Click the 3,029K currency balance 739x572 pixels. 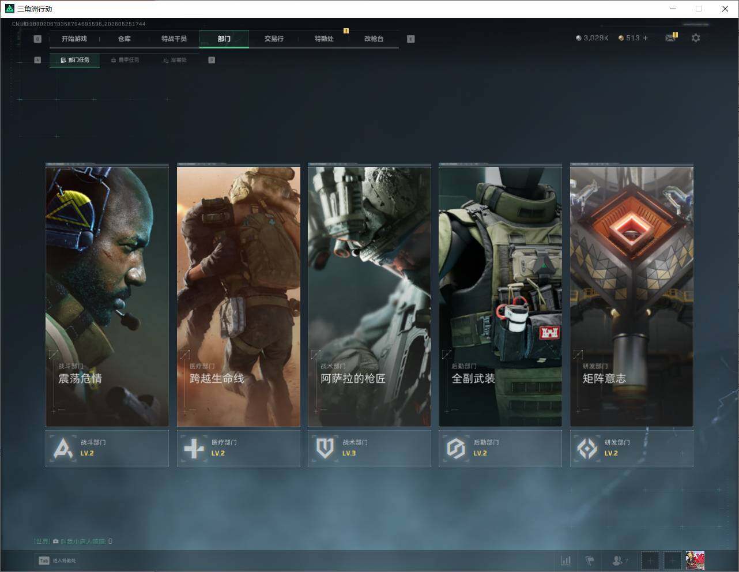point(592,38)
